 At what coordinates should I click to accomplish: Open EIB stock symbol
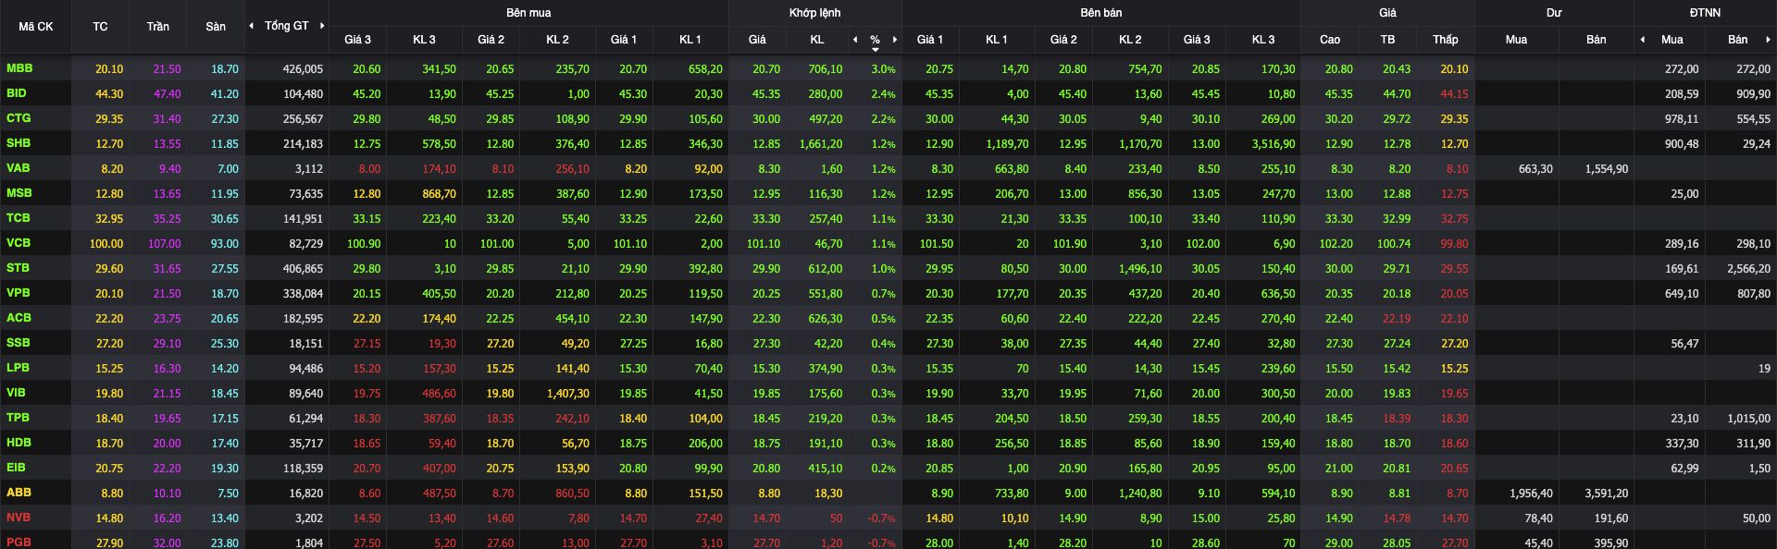(17, 468)
